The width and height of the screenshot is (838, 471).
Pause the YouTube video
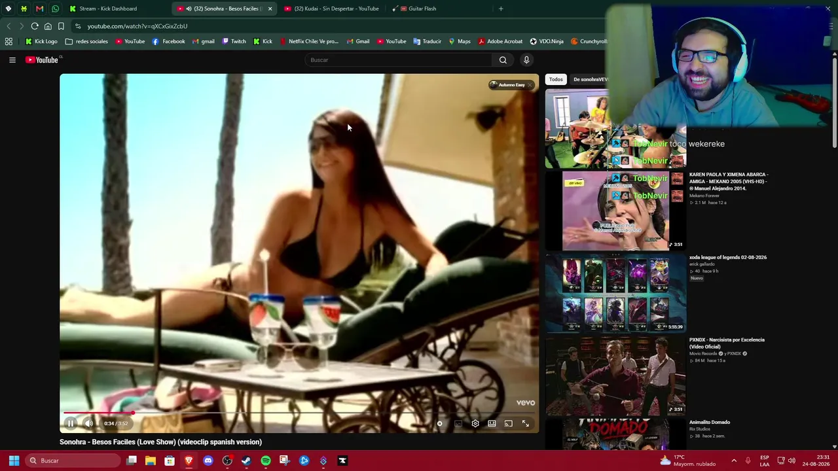[71, 423]
